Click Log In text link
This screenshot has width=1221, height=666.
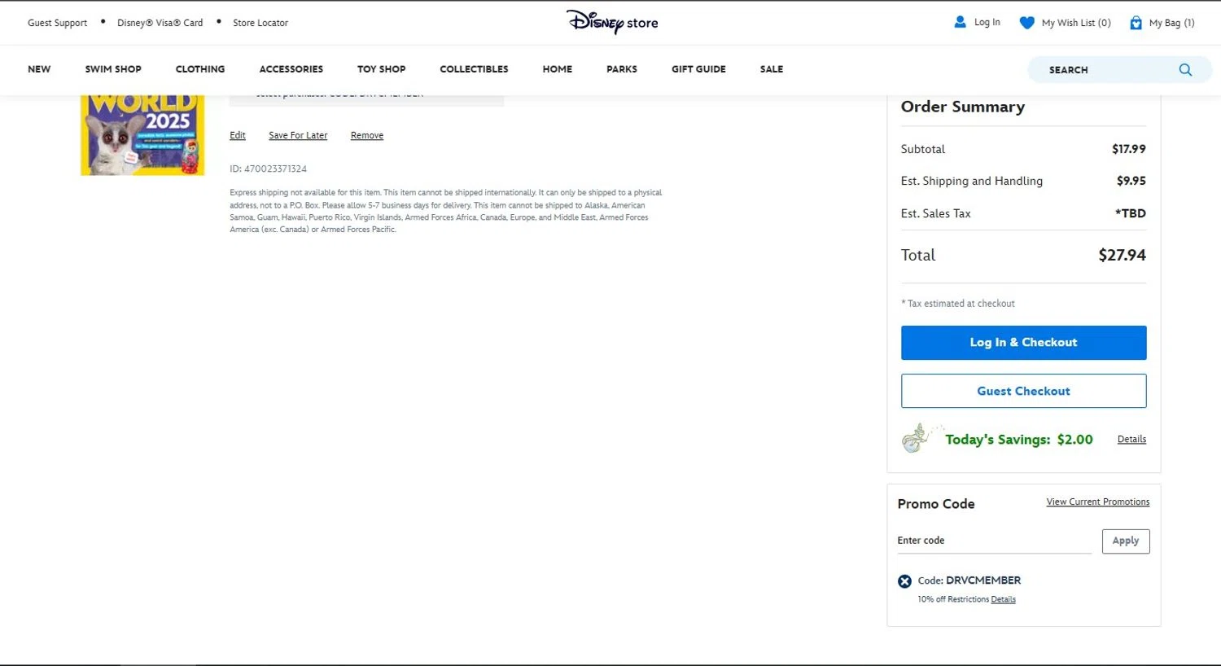pyautogui.click(x=987, y=22)
